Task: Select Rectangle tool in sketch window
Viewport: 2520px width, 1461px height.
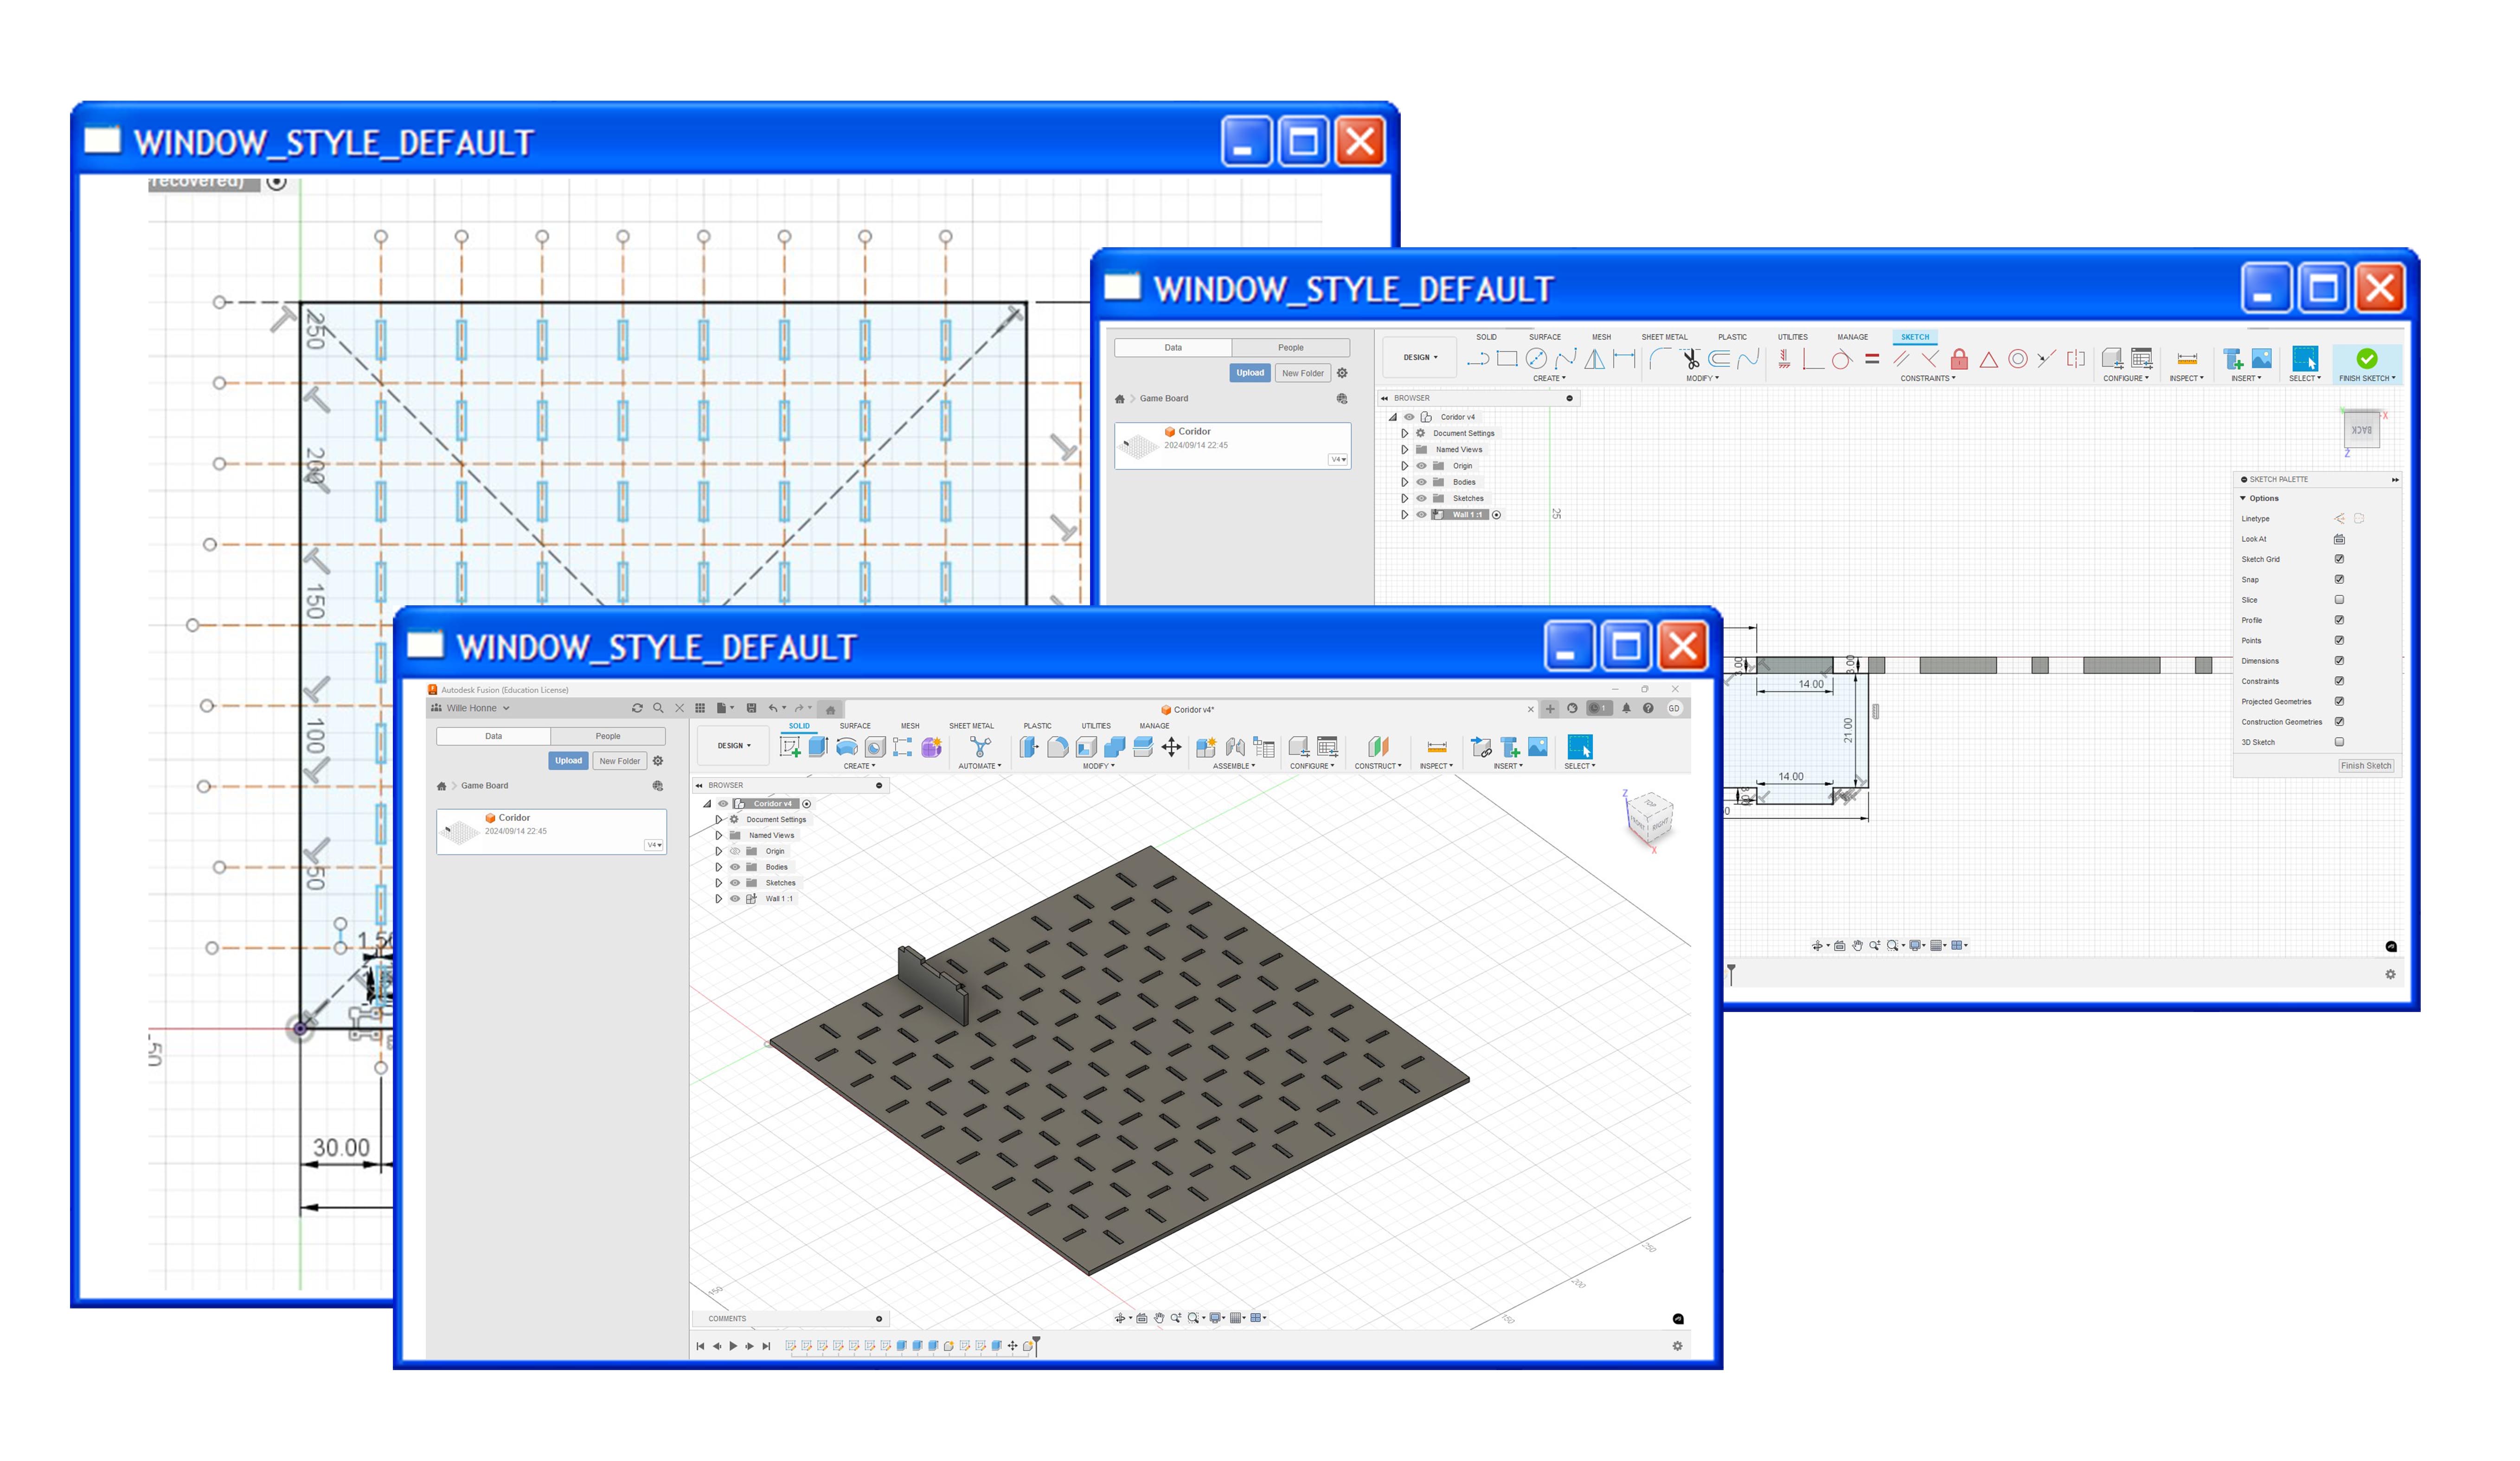Action: tap(1507, 359)
